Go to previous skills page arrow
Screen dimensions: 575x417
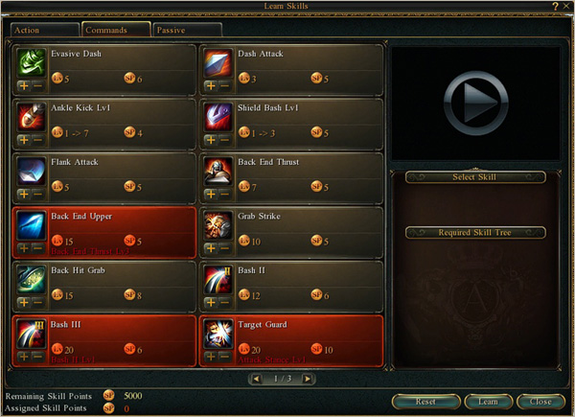(256, 379)
